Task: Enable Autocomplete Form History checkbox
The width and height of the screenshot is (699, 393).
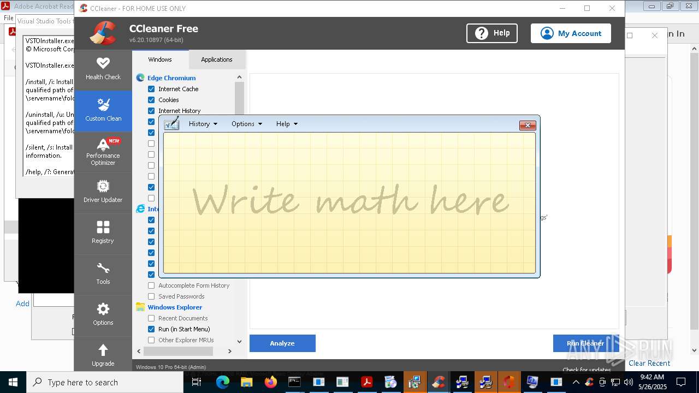Action: pos(151,285)
